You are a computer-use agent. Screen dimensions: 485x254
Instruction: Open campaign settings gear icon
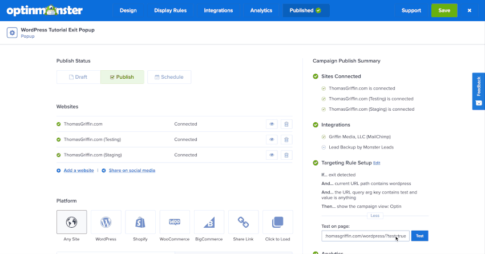[12, 33]
